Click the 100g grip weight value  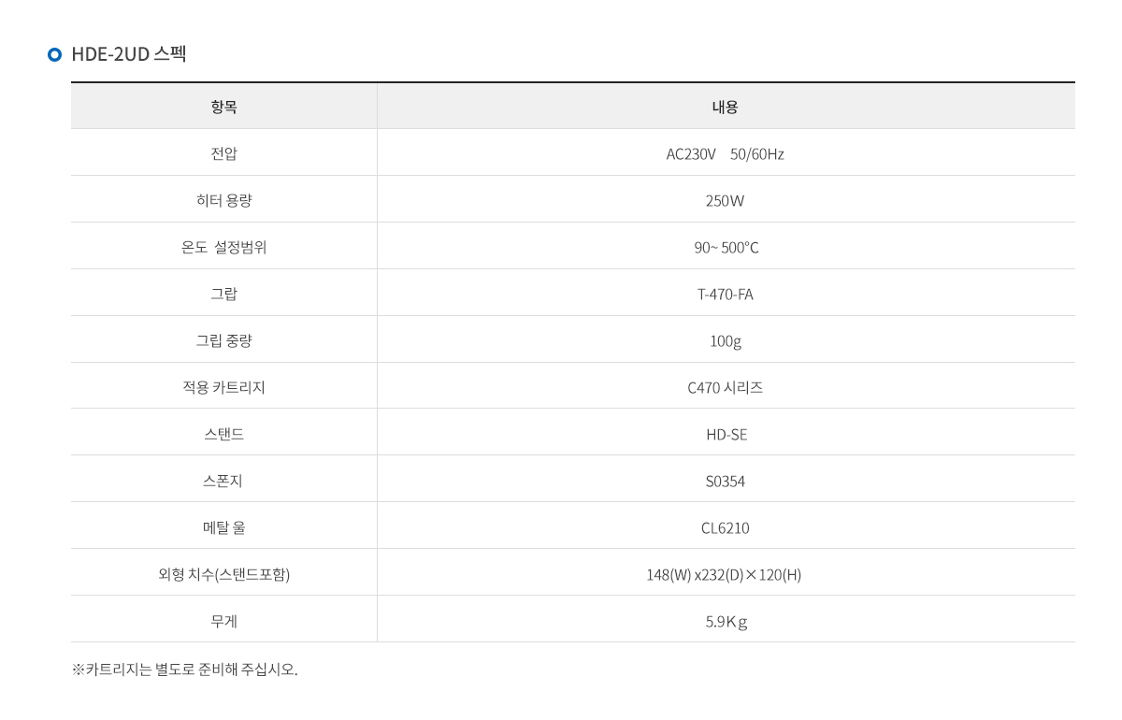(726, 341)
